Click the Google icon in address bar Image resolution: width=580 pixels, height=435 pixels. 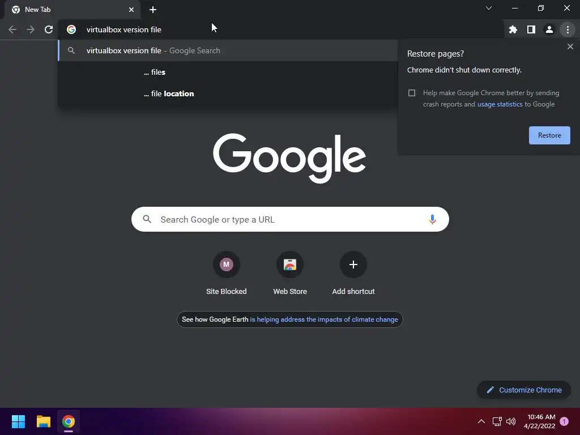point(71,29)
